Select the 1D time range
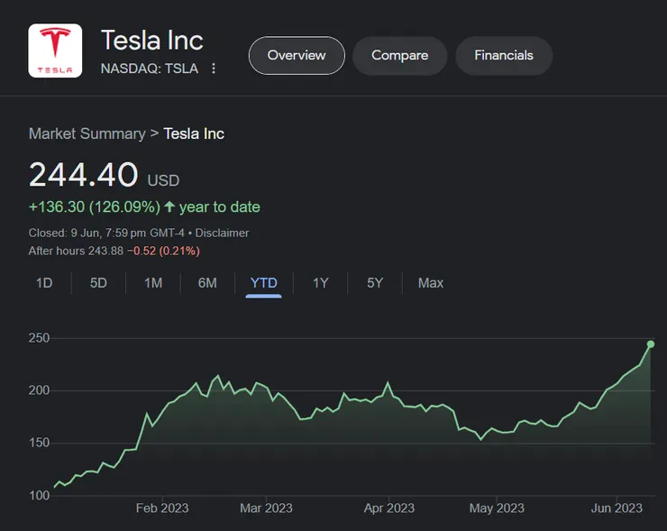This screenshot has width=667, height=531. [44, 283]
